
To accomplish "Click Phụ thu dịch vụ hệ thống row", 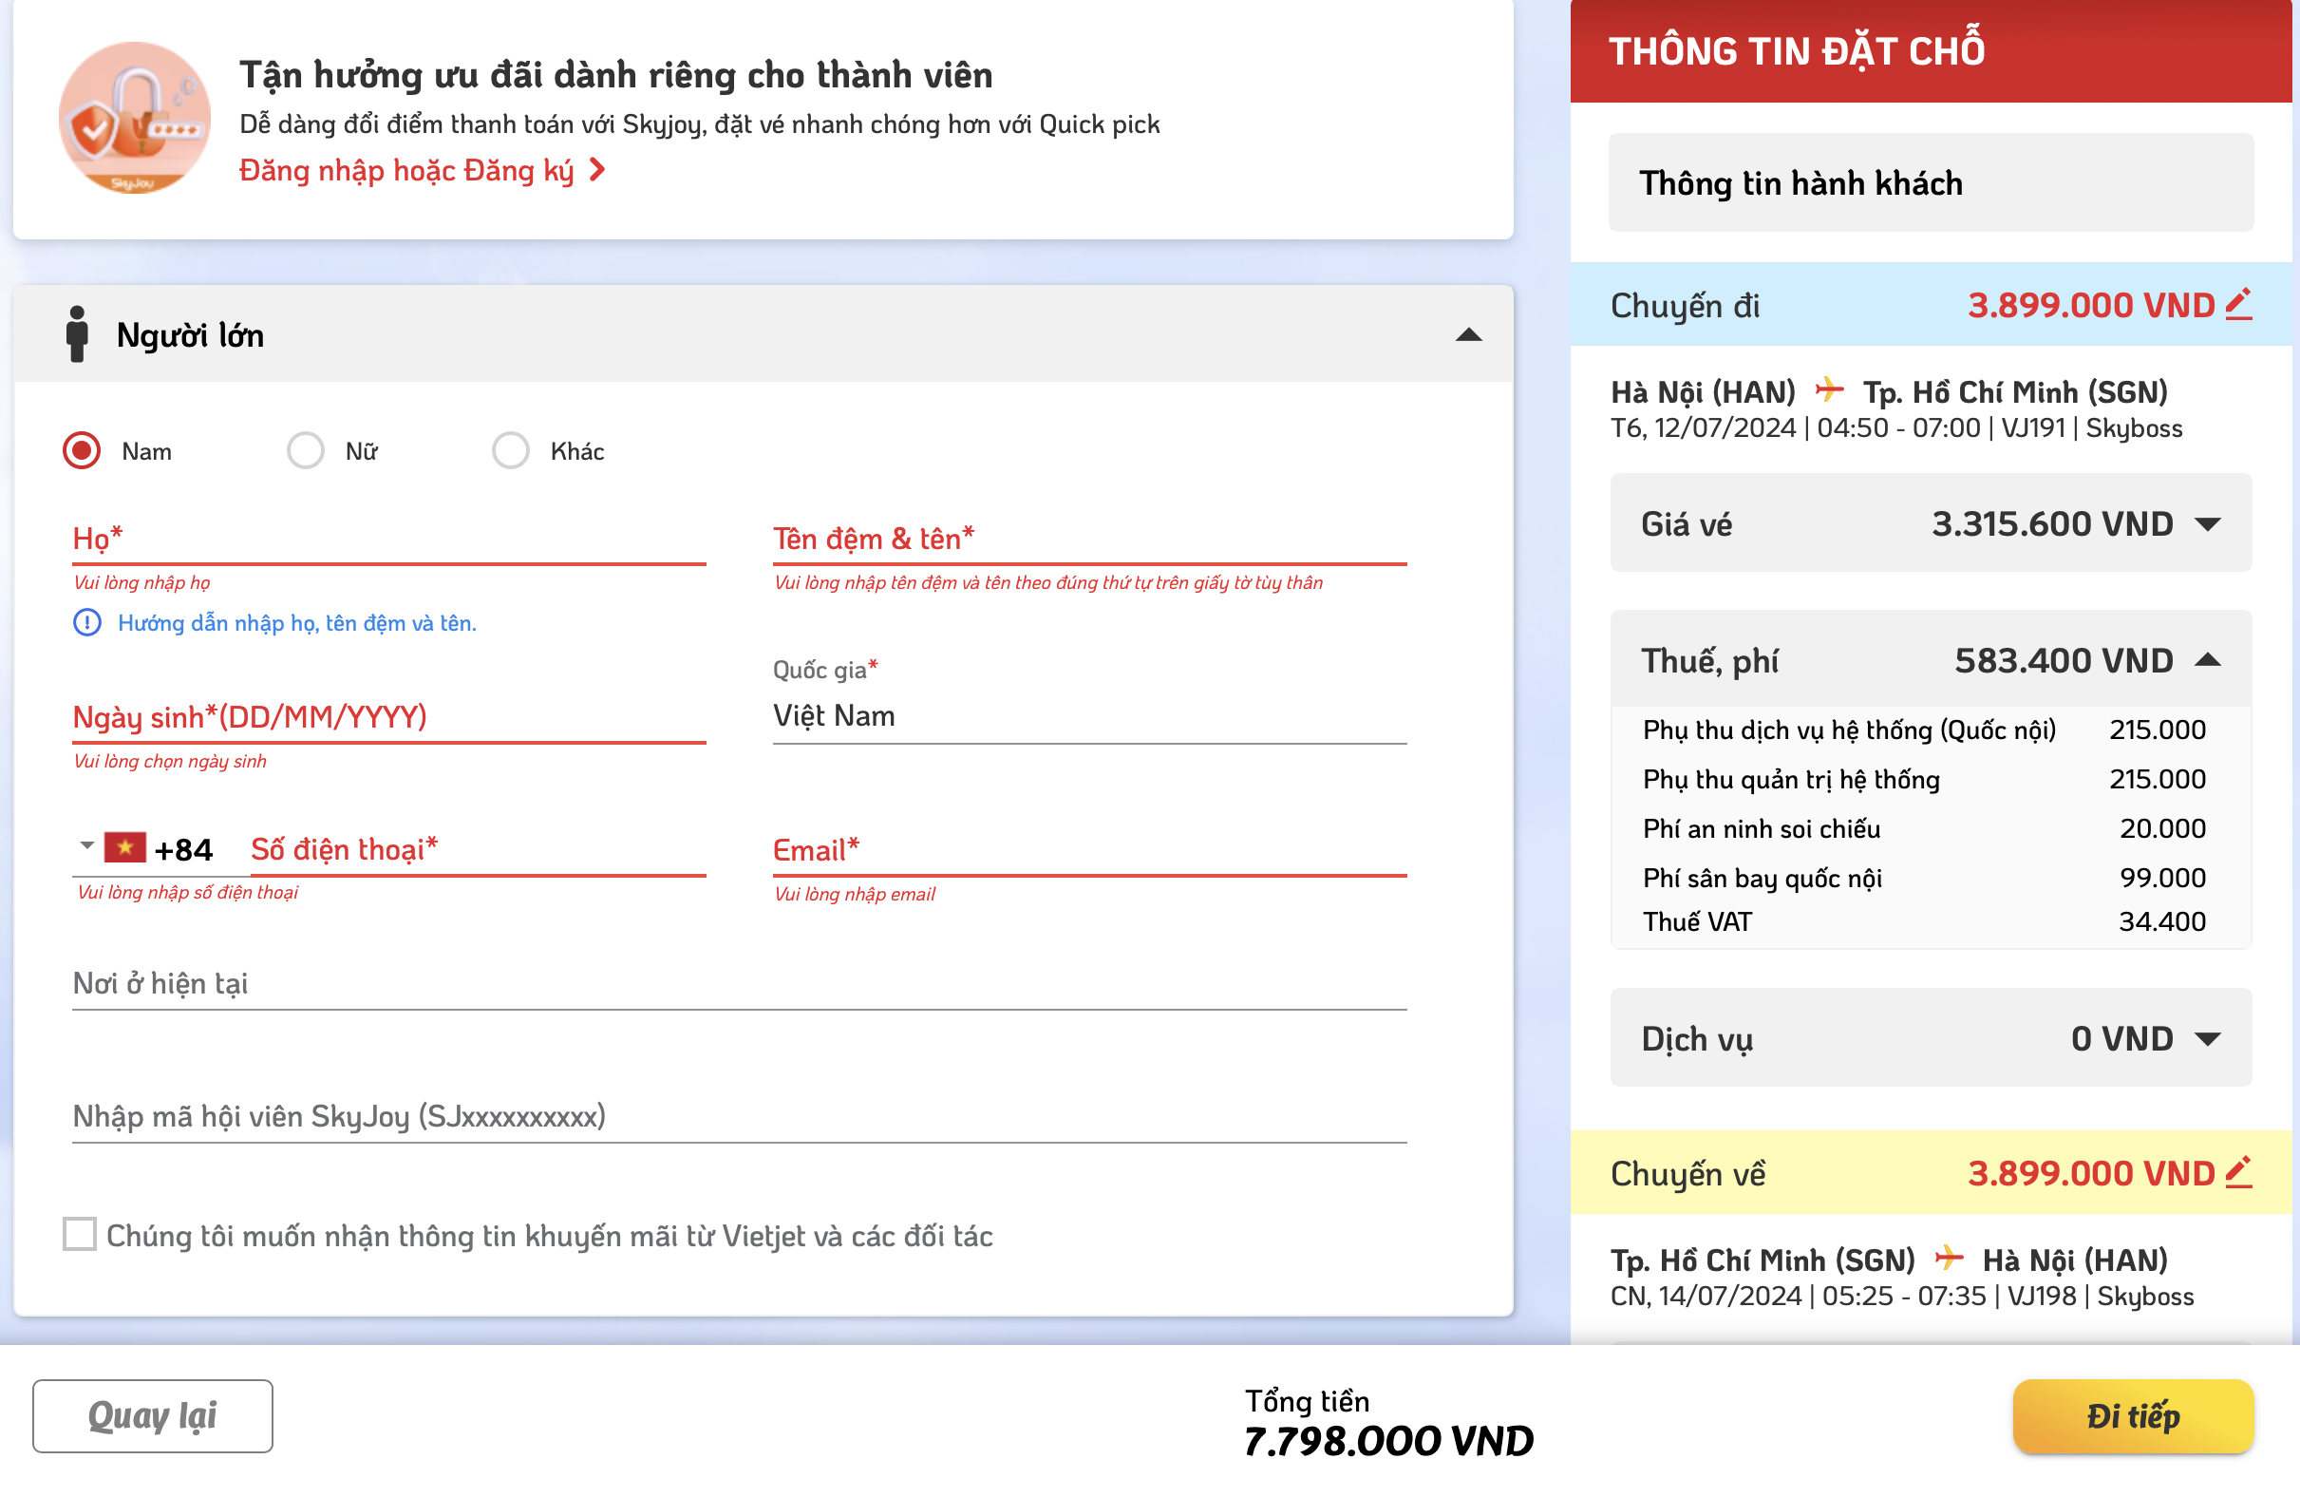I will 1924,730.
